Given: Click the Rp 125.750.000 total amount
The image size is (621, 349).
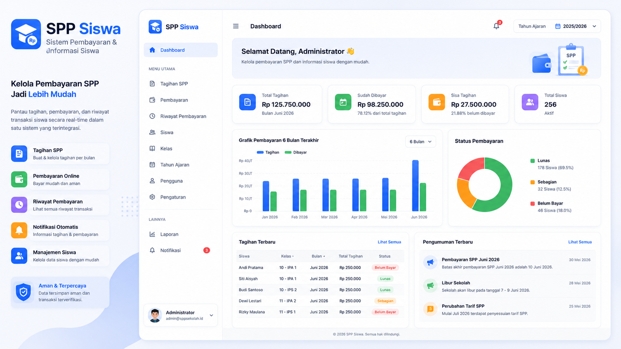Looking at the screenshot, I should 286,105.
